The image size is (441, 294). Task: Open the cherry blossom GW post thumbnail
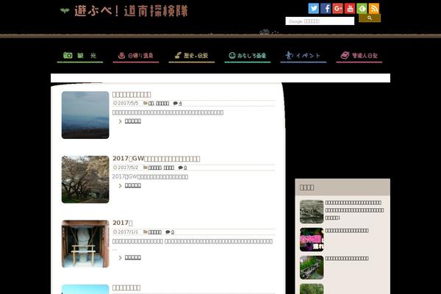[x=85, y=179]
